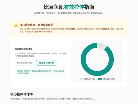Select the 弯曲膝盖 (正确姿势) button
This screenshot has width=138, height=104.
(x=46, y=63)
